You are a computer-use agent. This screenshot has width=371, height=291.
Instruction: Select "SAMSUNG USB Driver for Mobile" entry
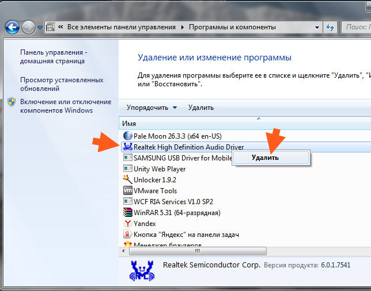point(183,158)
